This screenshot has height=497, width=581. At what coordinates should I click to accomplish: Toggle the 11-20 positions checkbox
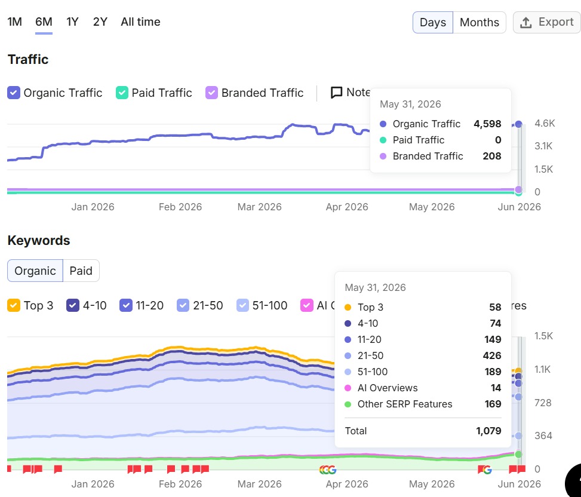126,305
